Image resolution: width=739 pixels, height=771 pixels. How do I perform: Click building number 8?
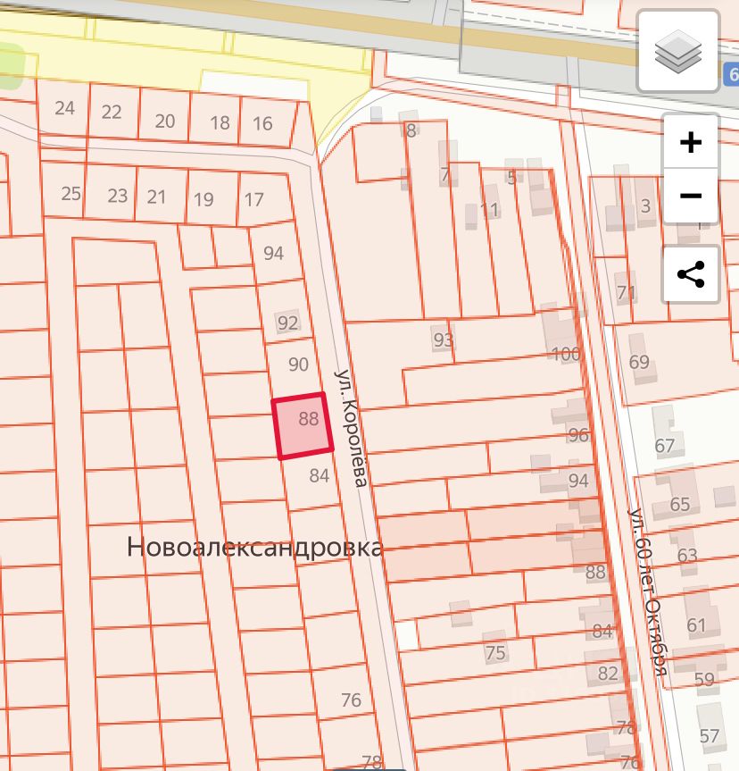411,130
